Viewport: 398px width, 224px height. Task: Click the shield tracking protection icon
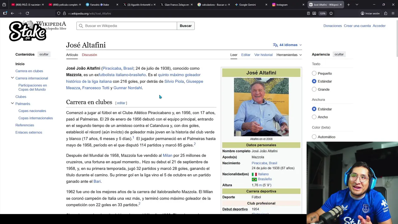click(x=58, y=13)
